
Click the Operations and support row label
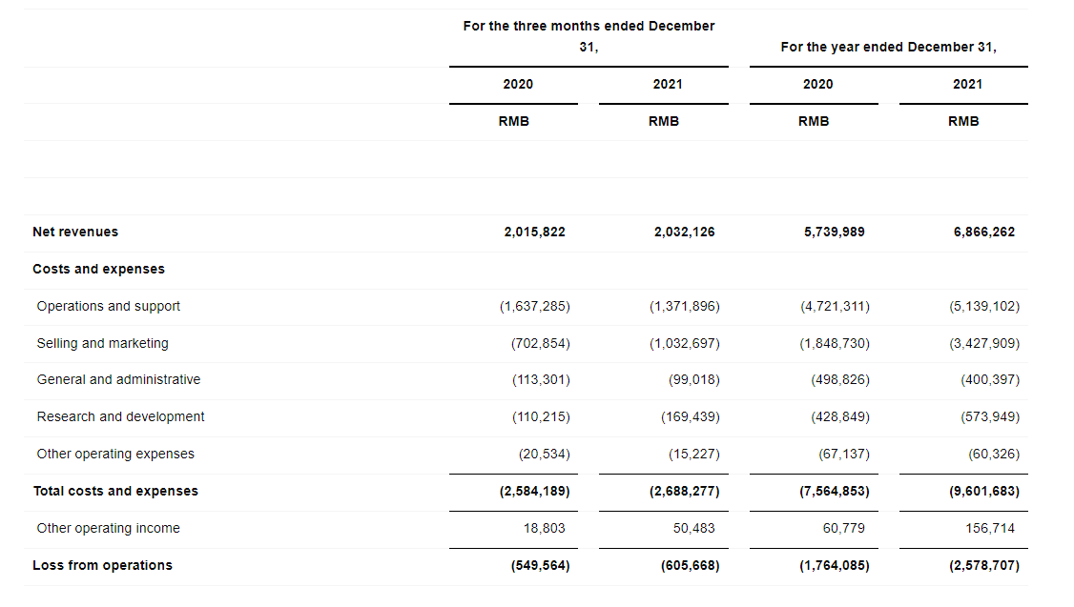(x=108, y=306)
